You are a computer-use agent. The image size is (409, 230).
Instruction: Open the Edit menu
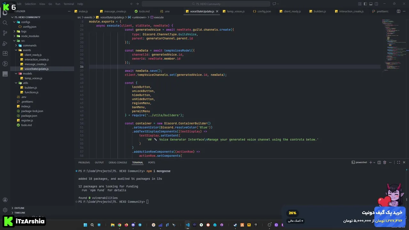pos(19,4)
